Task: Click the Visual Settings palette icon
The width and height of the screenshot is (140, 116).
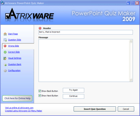Action: (x=5, y=58)
